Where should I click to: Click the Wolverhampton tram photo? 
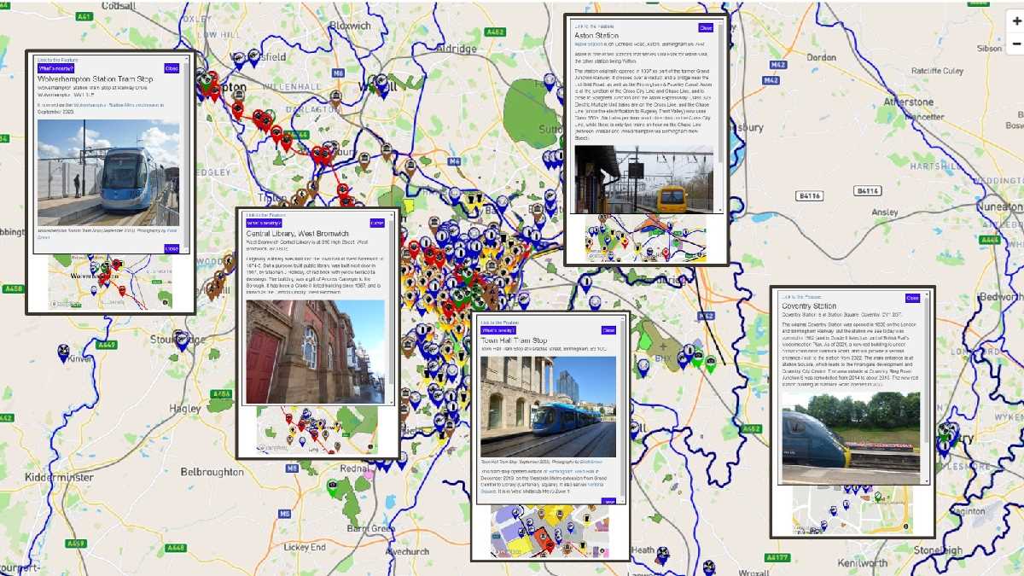point(108,172)
